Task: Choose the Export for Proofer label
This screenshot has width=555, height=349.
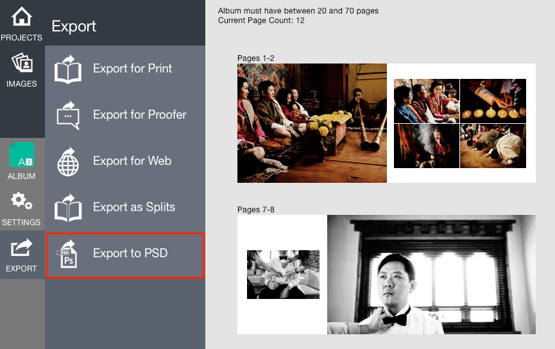Action: tap(140, 115)
